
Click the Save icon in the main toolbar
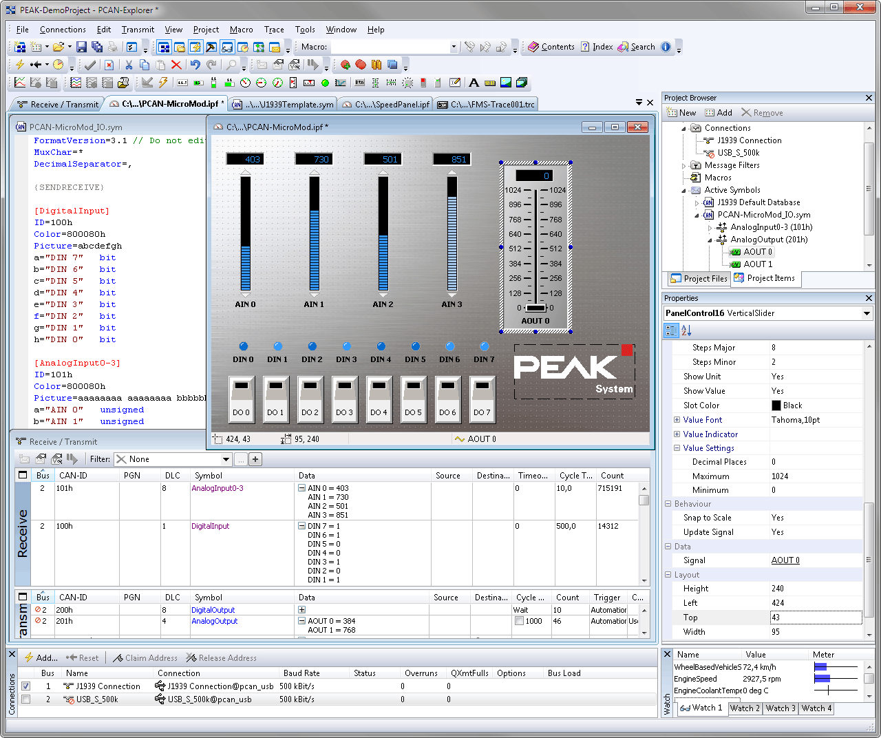tap(81, 47)
